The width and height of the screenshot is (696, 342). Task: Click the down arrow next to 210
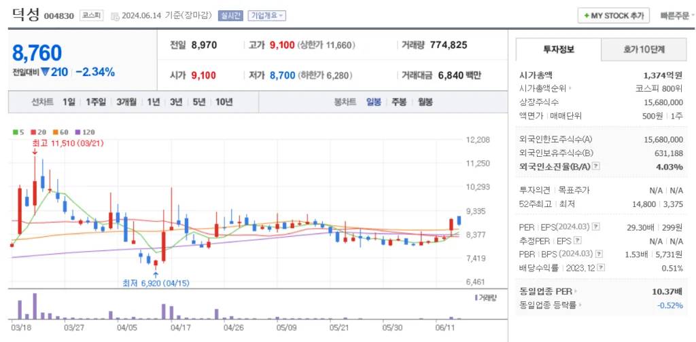tap(46, 72)
